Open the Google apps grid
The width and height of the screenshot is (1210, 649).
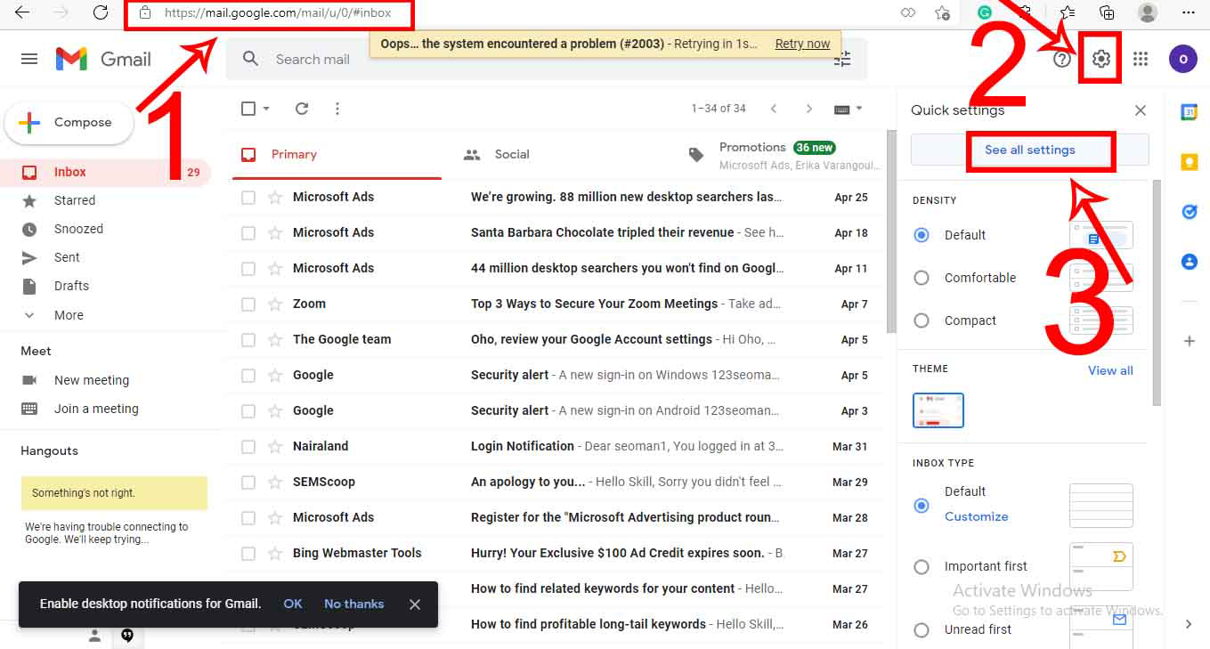pos(1141,59)
